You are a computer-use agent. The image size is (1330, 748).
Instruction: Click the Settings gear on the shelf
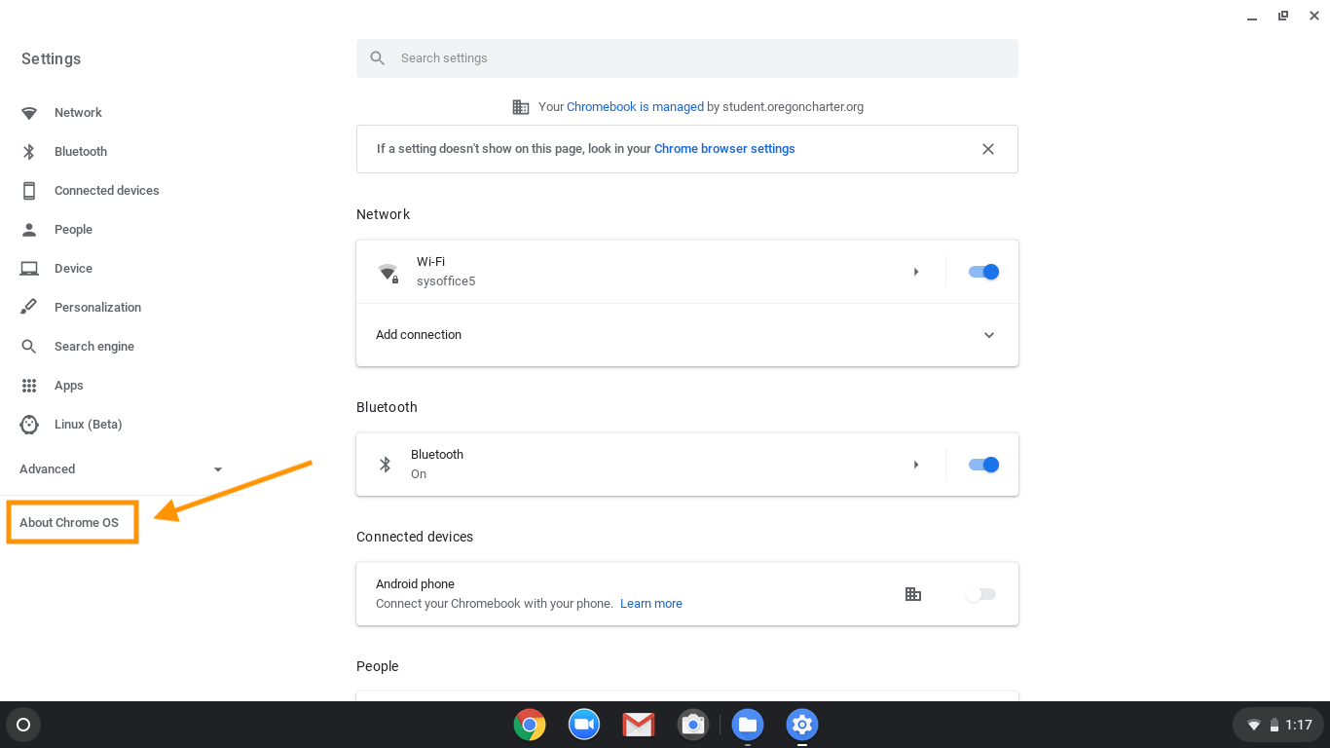[x=802, y=725]
